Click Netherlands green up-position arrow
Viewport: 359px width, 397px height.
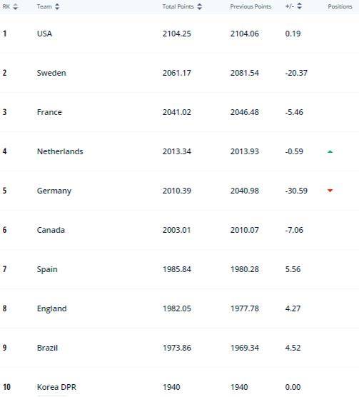330,151
